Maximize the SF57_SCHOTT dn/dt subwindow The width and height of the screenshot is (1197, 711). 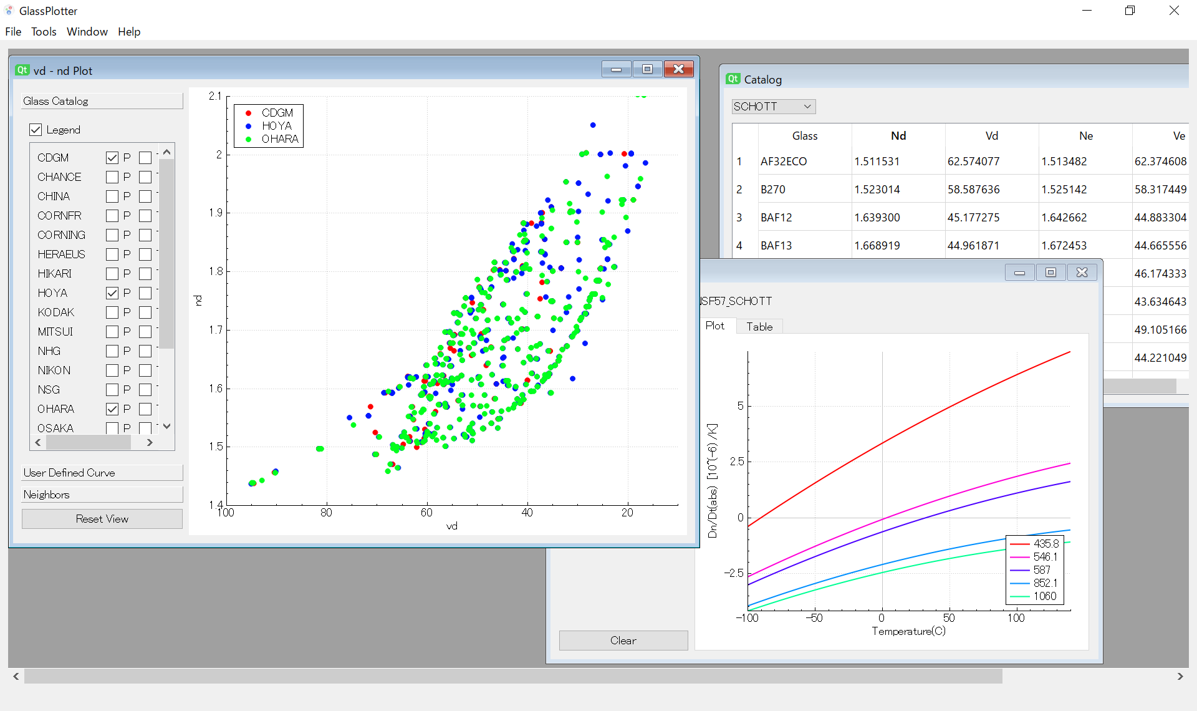pyautogui.click(x=1051, y=273)
